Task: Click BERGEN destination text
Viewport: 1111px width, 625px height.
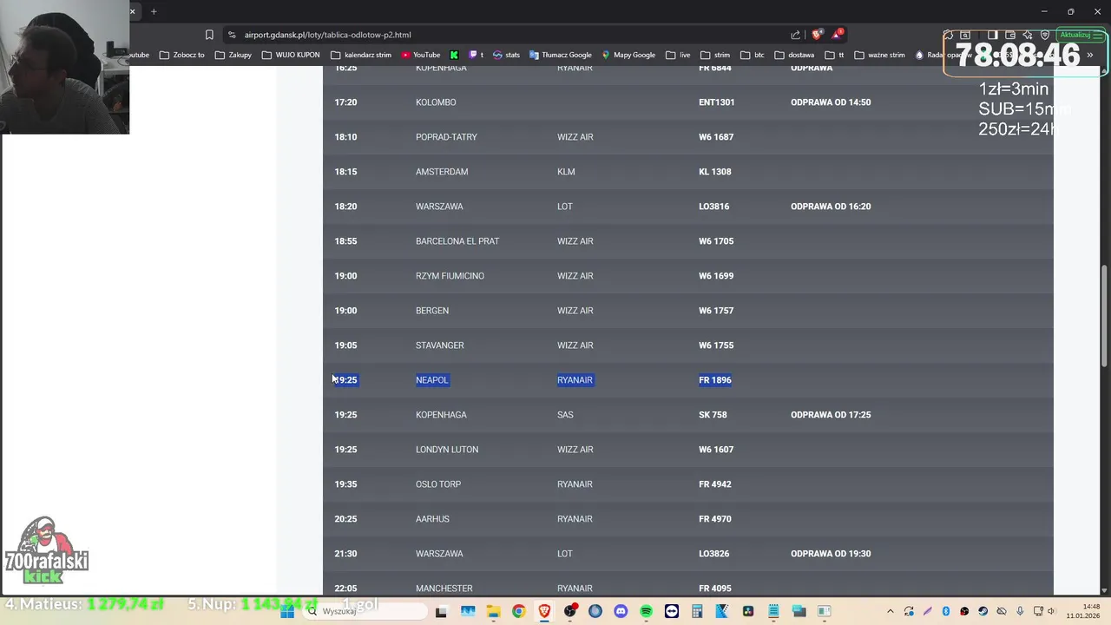Action: pyautogui.click(x=432, y=311)
